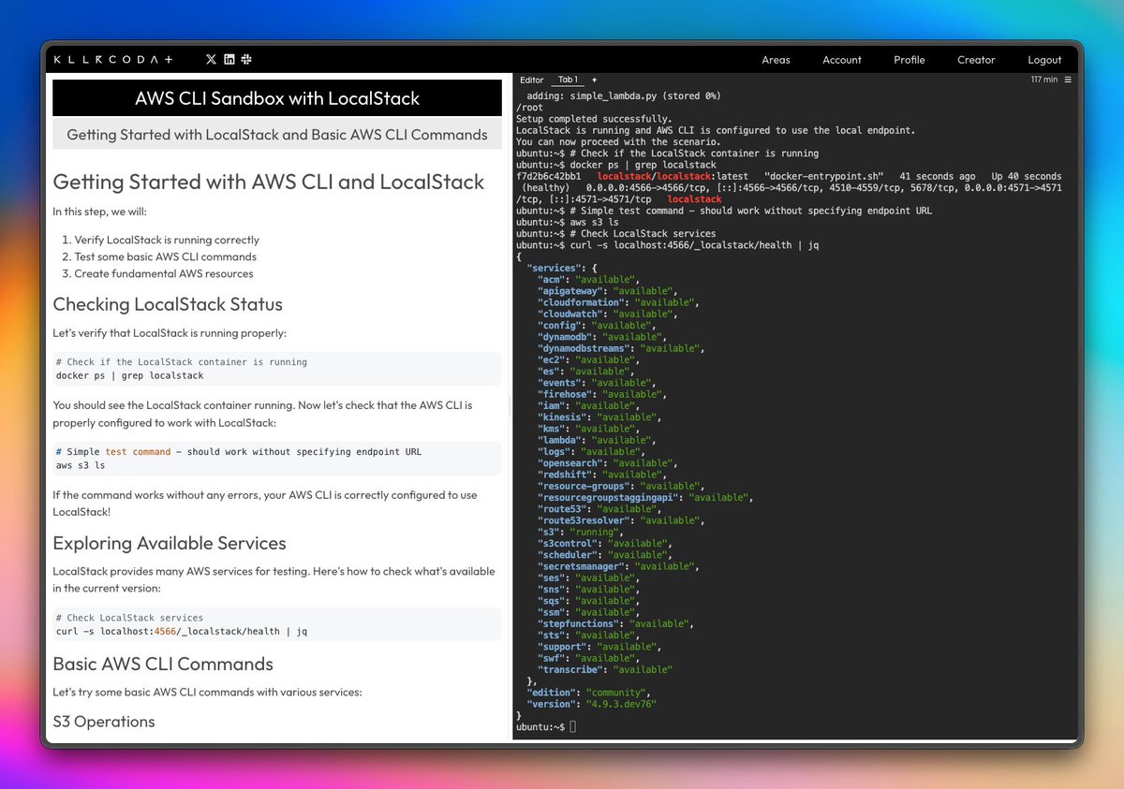Click the "transcribe": "available" line
The image size is (1124, 789).
[605, 669]
